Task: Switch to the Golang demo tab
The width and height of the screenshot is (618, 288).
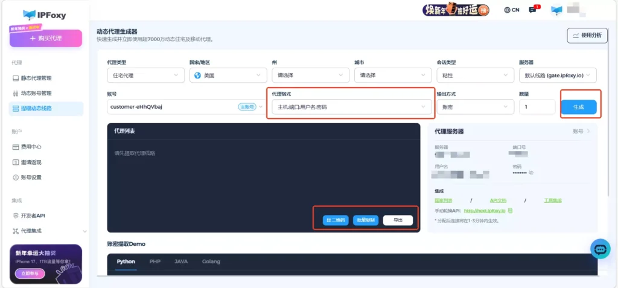Action: tap(211, 261)
